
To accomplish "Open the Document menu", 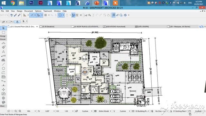I will pos(29,11).
